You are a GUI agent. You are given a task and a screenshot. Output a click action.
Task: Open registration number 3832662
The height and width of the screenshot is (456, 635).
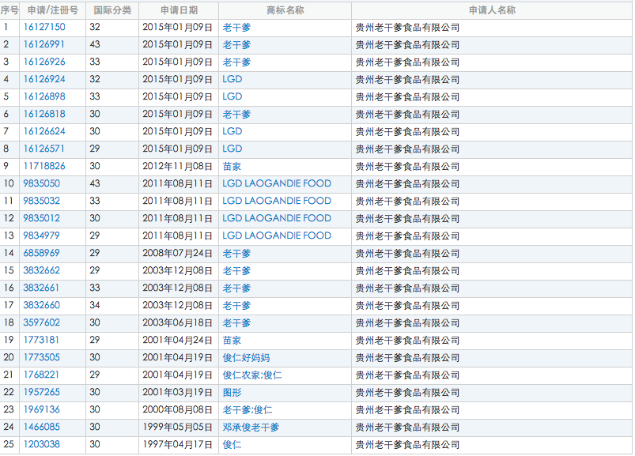point(42,271)
